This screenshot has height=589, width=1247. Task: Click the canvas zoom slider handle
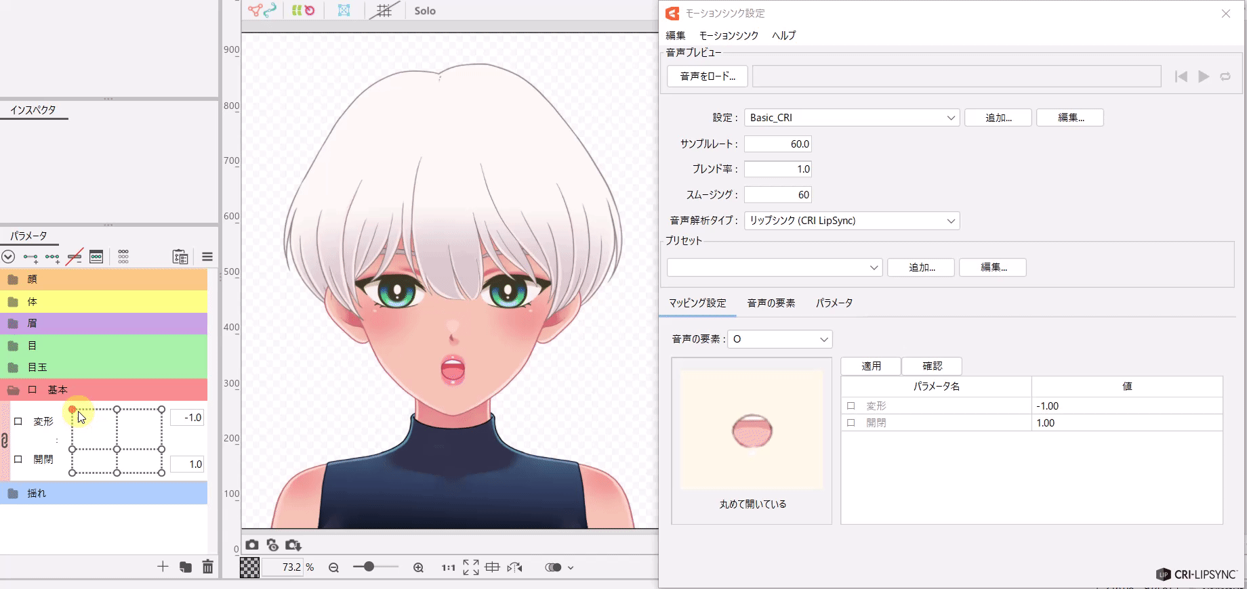369,567
